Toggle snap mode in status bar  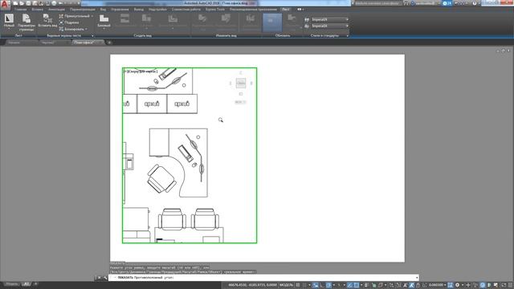(304, 285)
